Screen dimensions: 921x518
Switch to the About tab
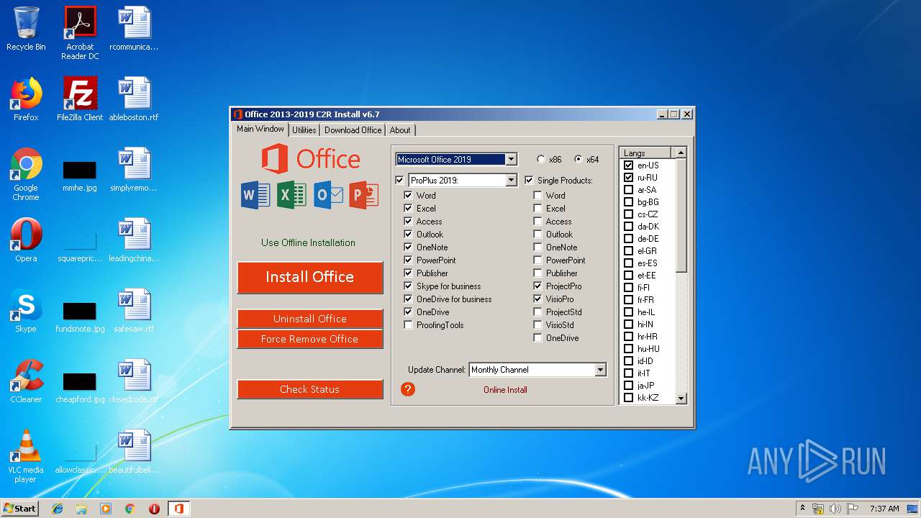coord(400,130)
